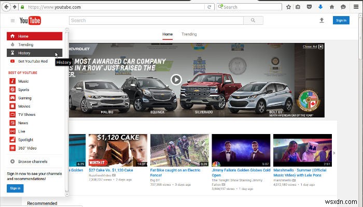
Task: Click 'Fat Bike caught on an Electric Fence!' title
Action: coord(175,172)
